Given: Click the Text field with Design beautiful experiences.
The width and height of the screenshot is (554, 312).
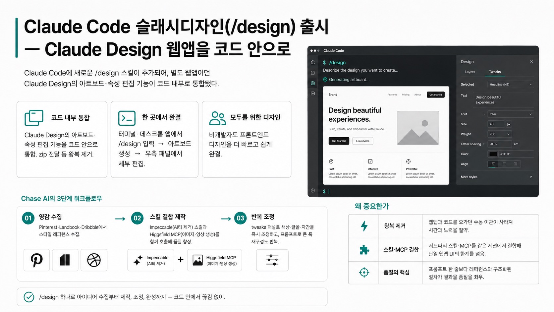Looking at the screenshot, I should point(503,100).
